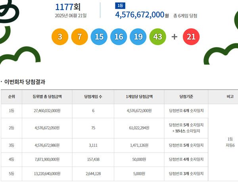Click the red bonus ball 21
This screenshot has height=182, width=238.
tap(191, 37)
